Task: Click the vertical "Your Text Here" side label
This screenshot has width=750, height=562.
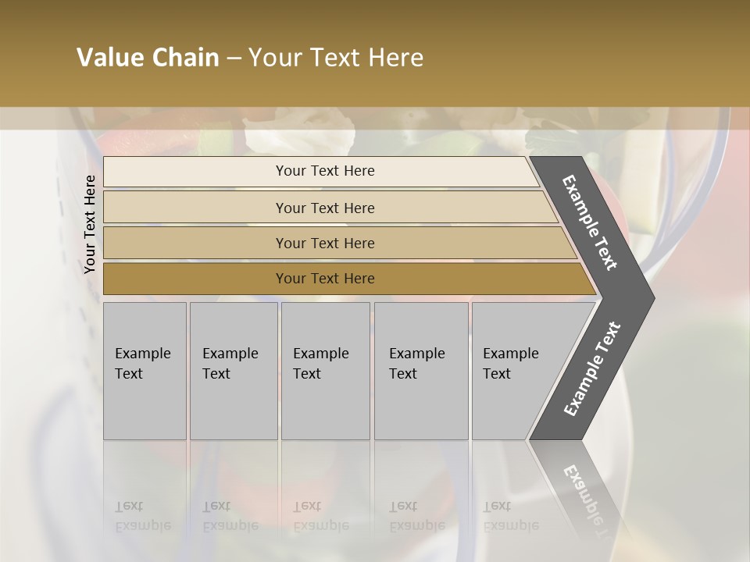Action: pyautogui.click(x=90, y=224)
